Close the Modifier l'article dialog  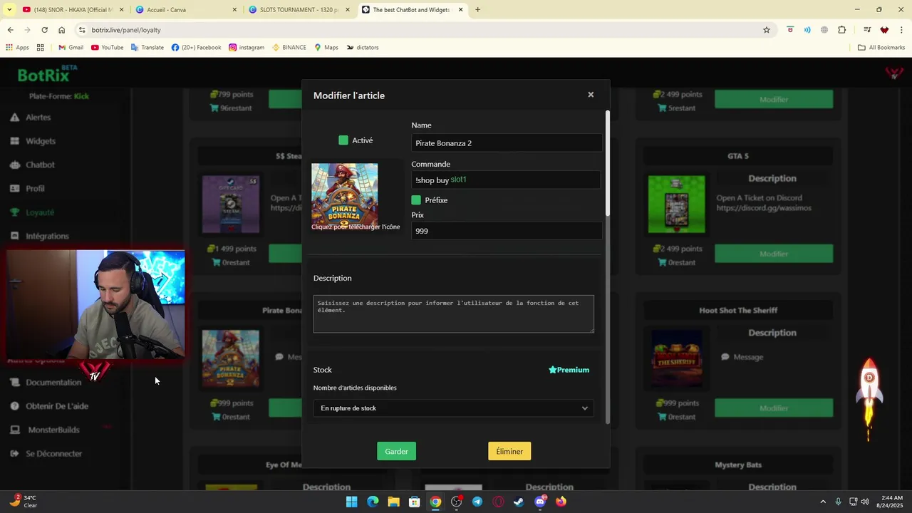pyautogui.click(x=591, y=95)
